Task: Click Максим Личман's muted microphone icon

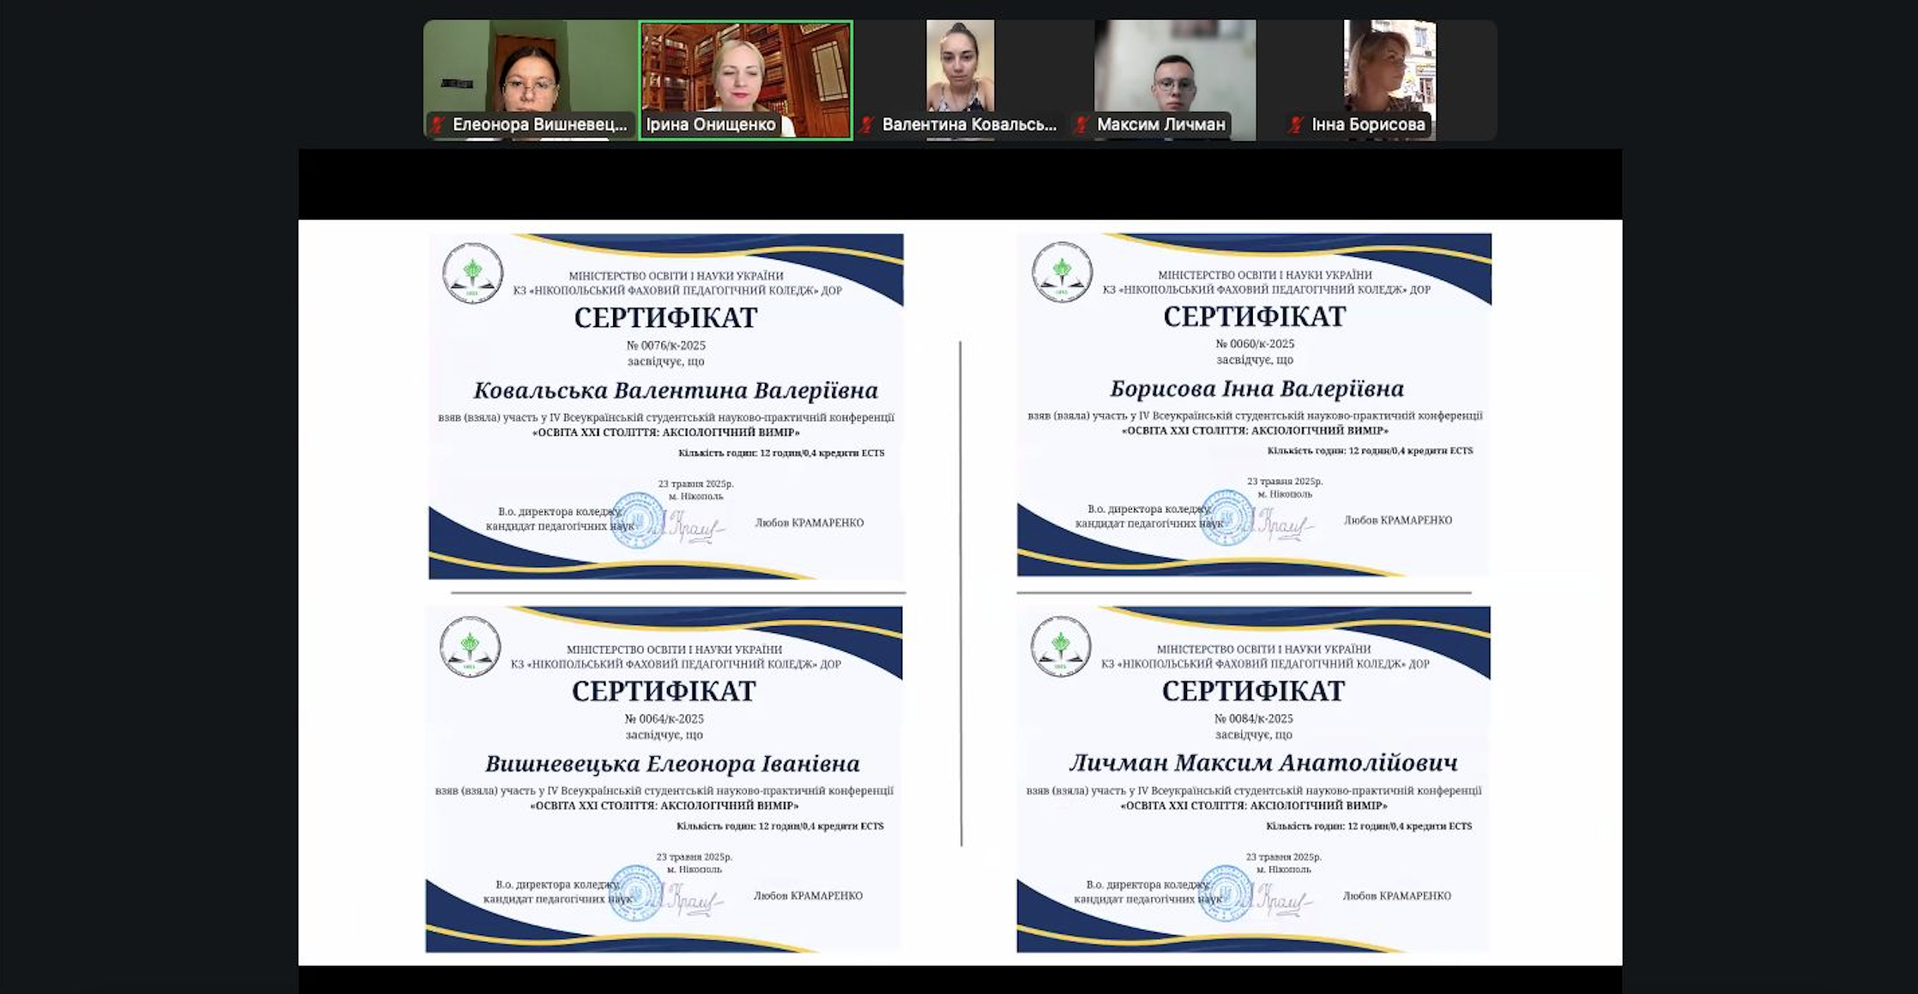Action: (x=1081, y=125)
